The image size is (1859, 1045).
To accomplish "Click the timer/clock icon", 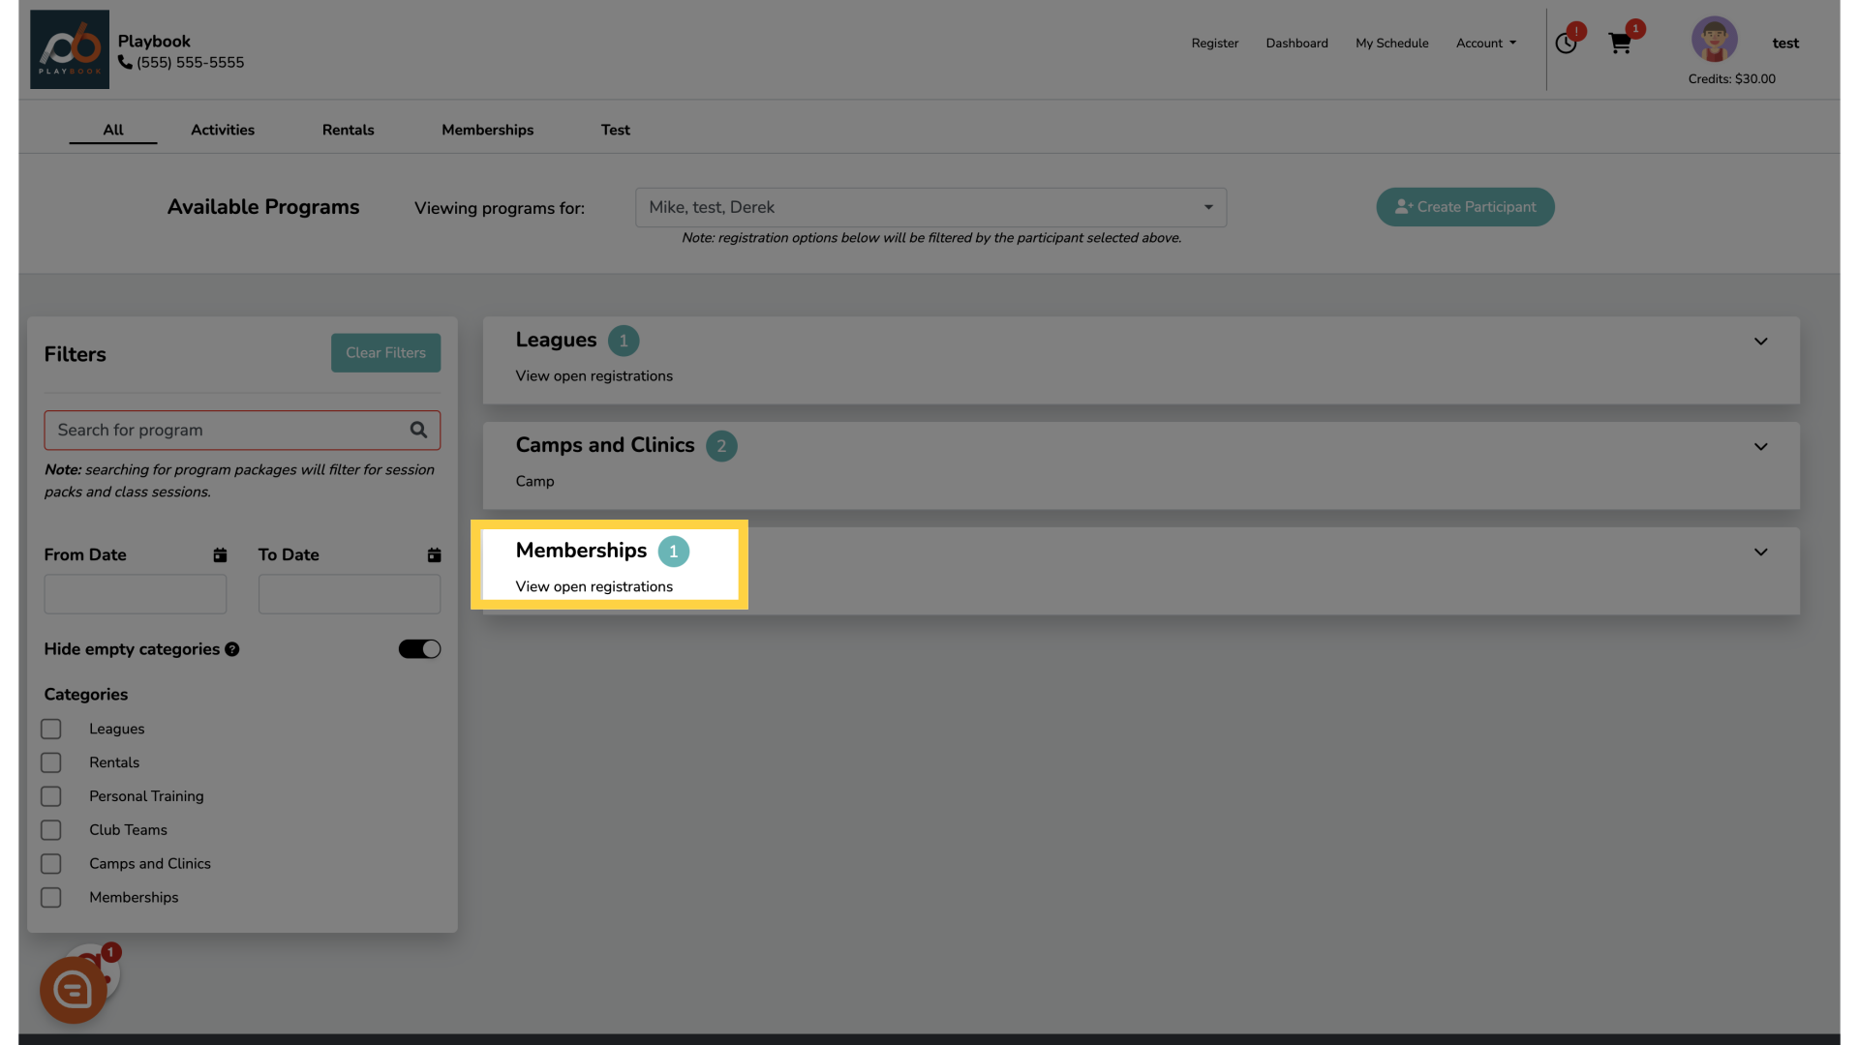I will click(x=1567, y=44).
